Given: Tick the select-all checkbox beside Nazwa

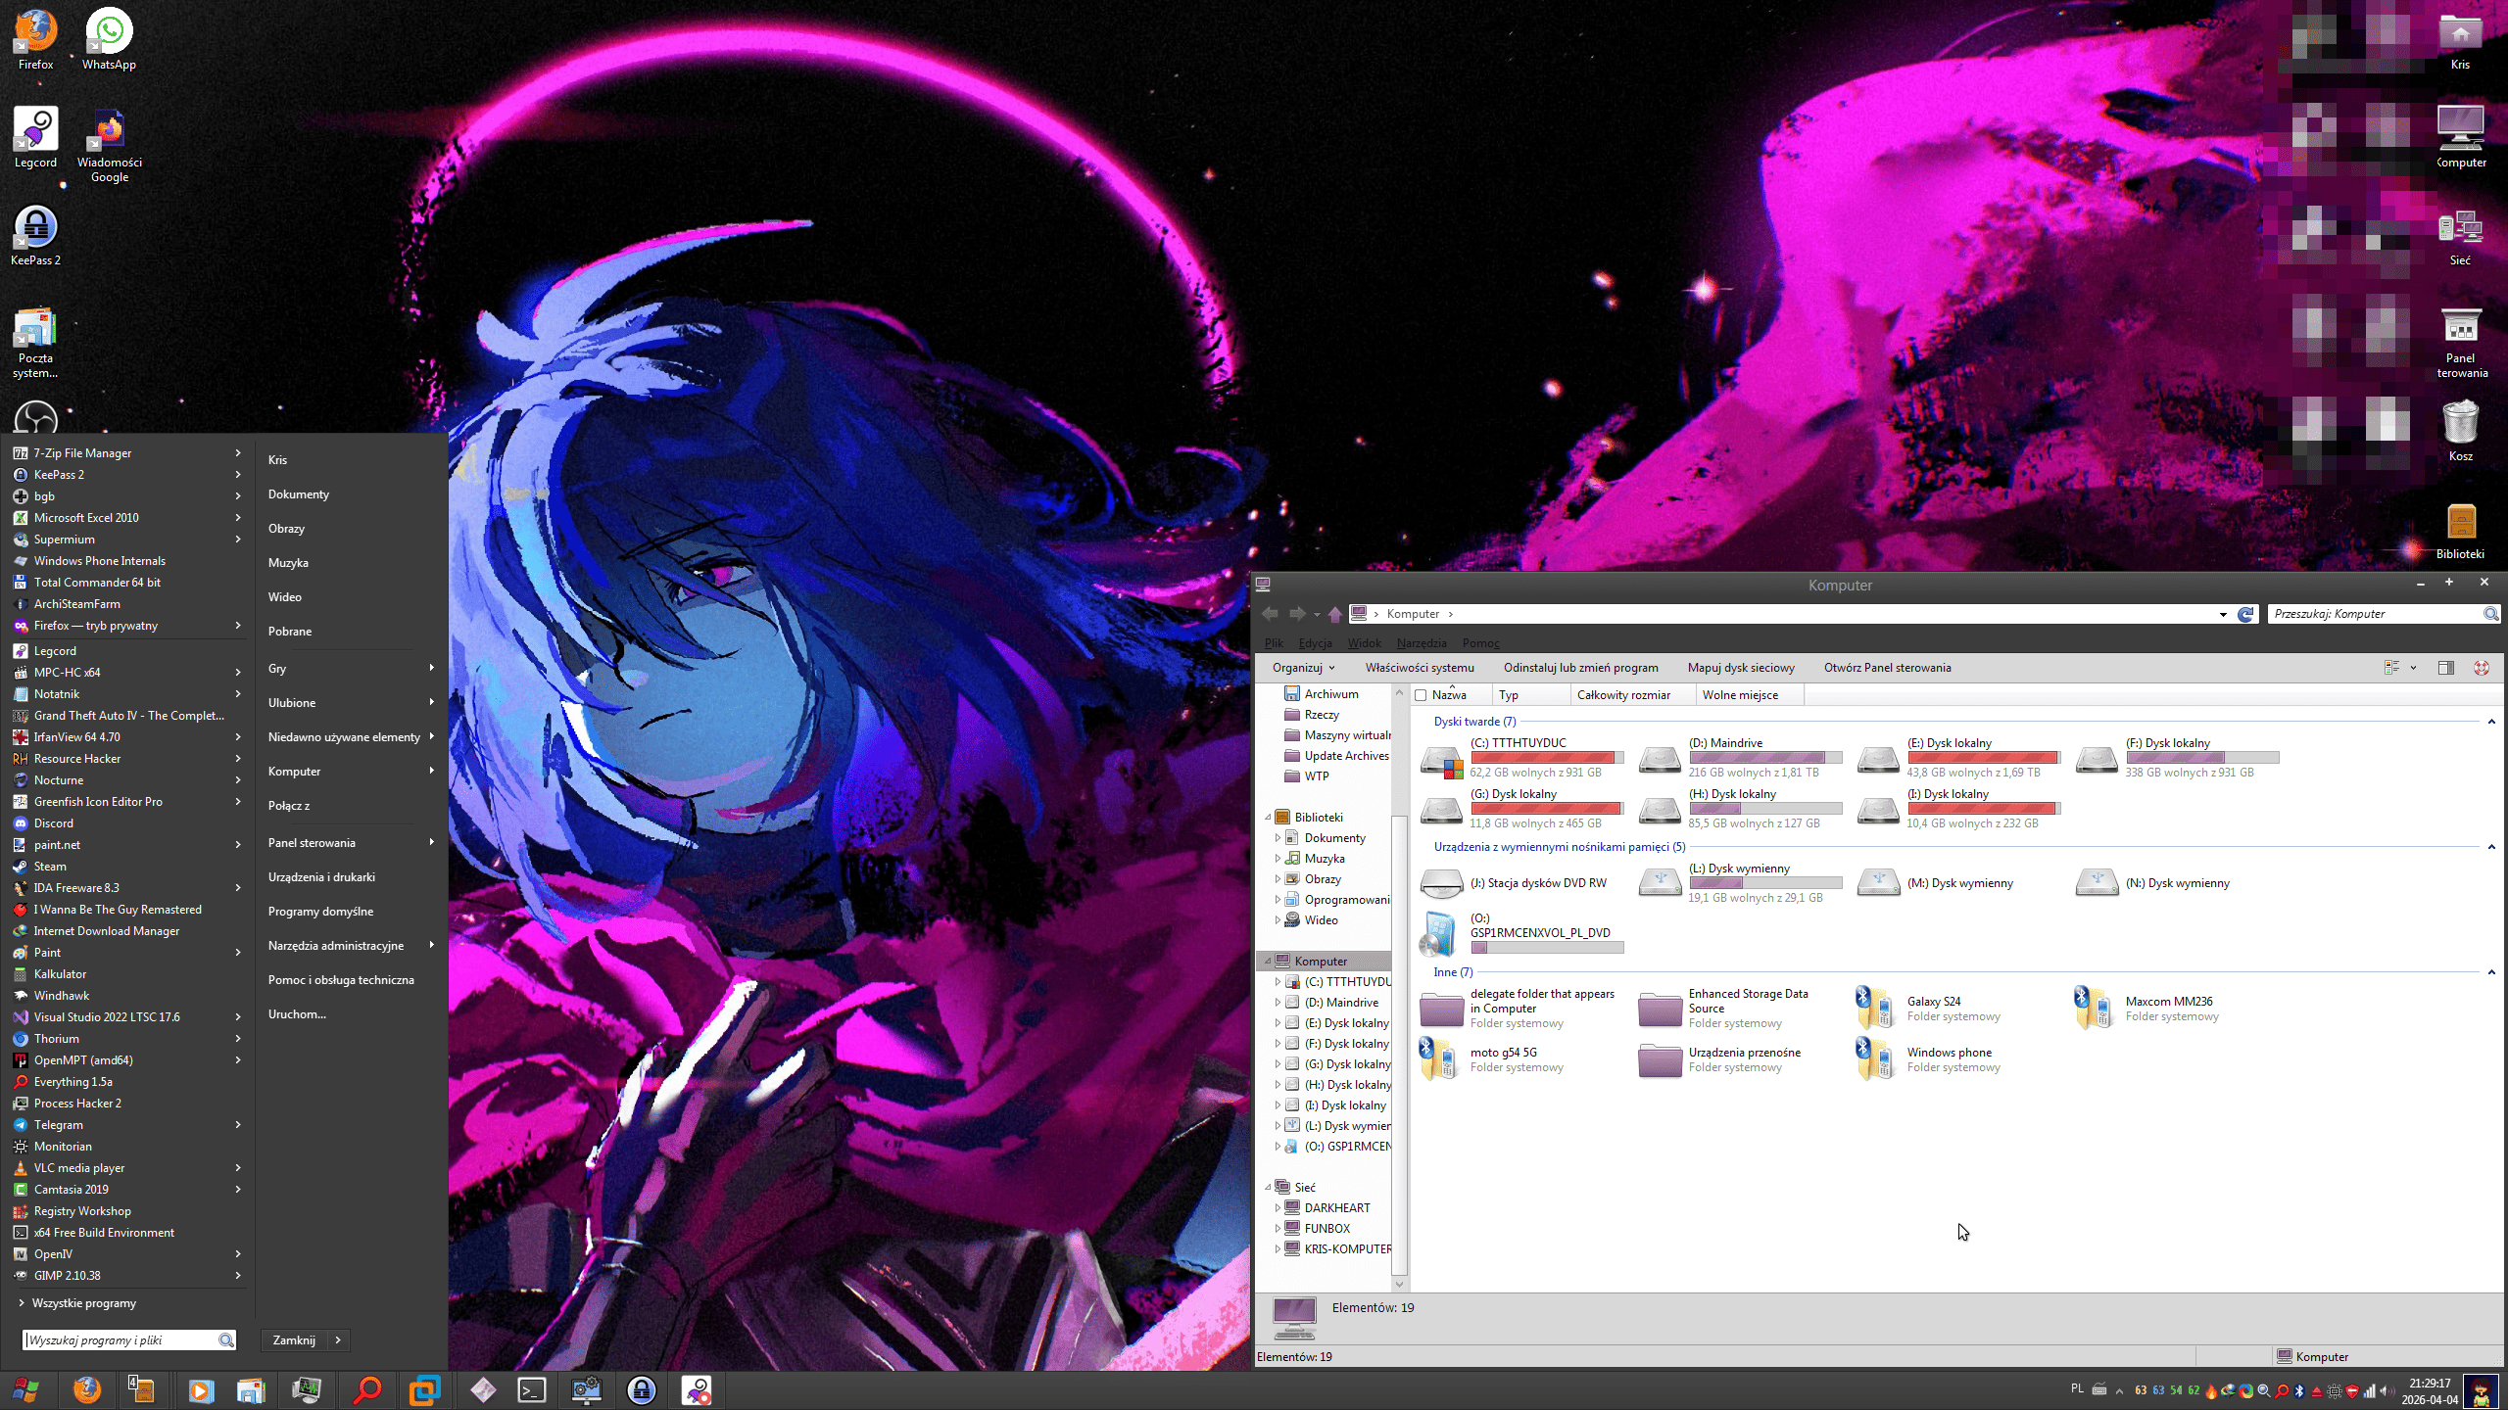Looking at the screenshot, I should pos(1421,695).
